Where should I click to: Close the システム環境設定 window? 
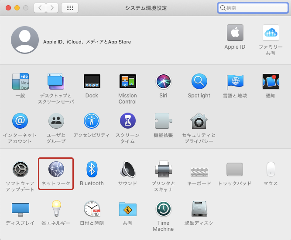(8, 8)
